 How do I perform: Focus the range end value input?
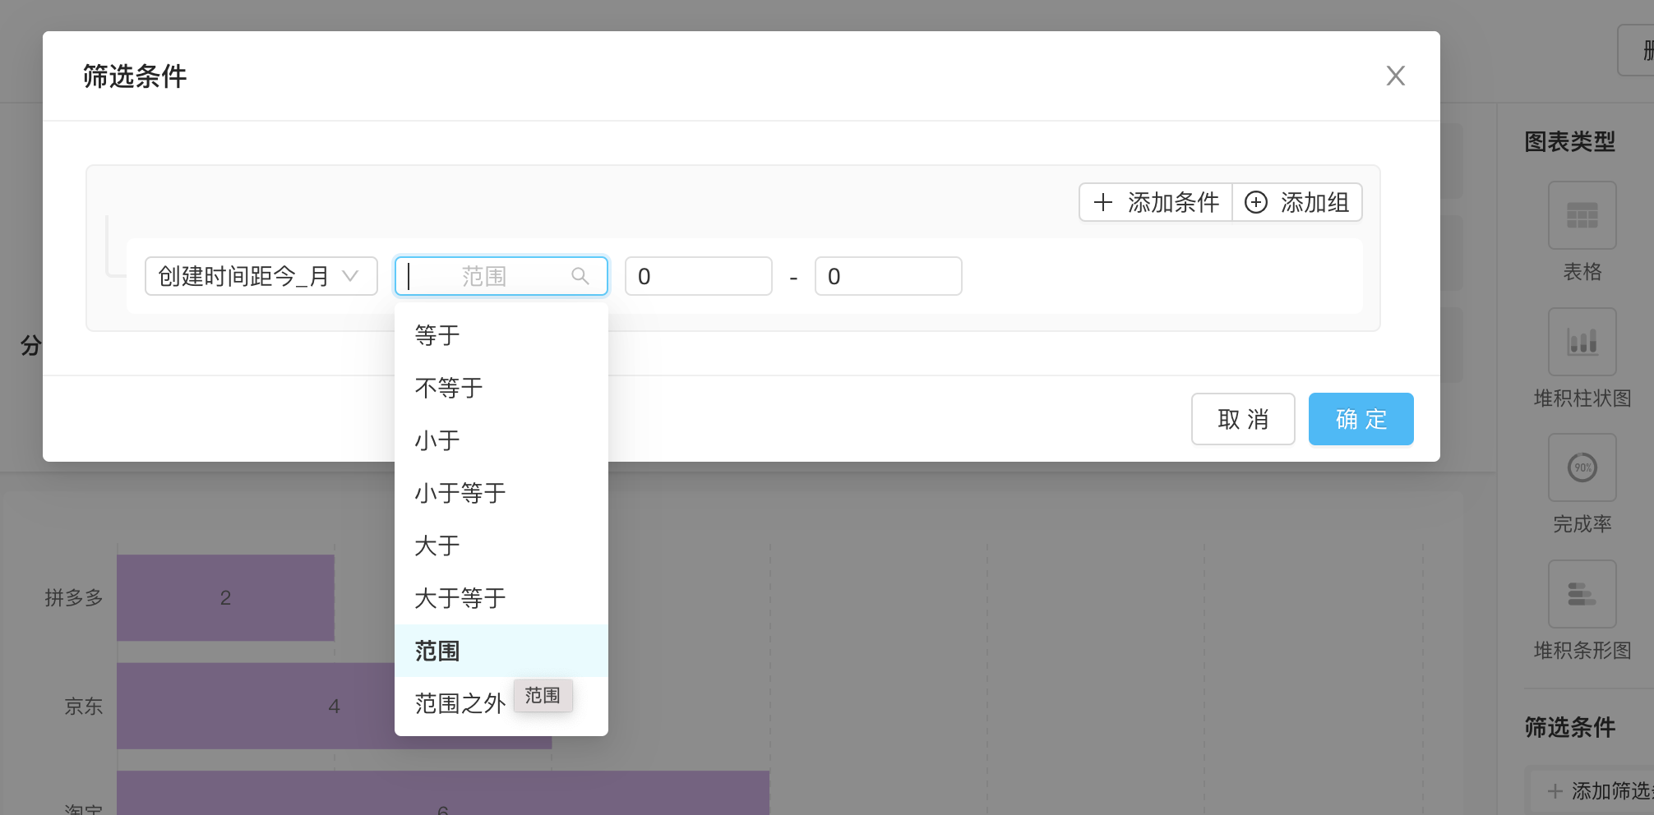888,276
